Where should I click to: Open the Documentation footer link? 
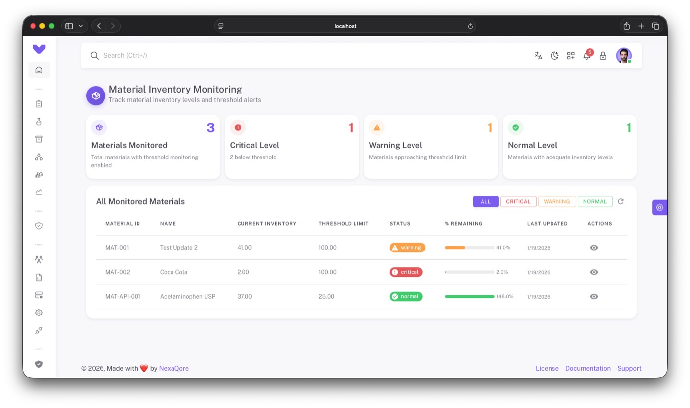click(x=588, y=368)
